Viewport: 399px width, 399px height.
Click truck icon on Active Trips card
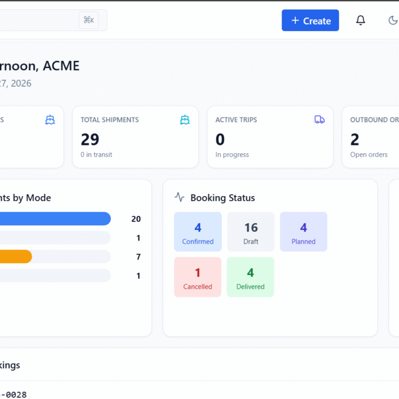319,120
